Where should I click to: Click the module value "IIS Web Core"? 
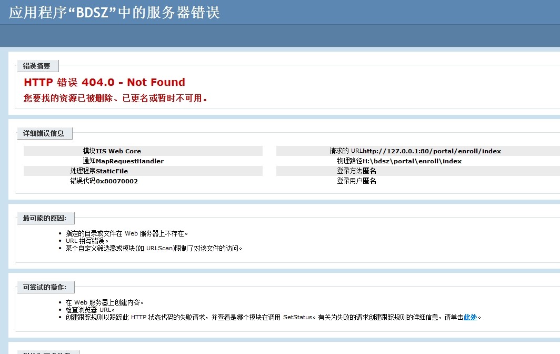[x=118, y=151]
